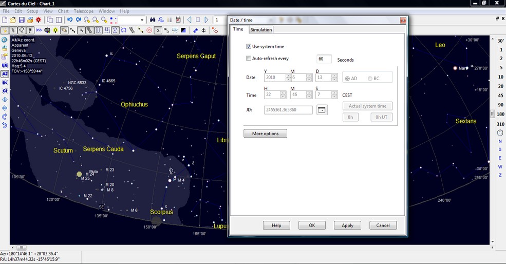Viewport: 506px width, 264px height.
Task: Click the year field spinner arrows
Action: pos(289,78)
